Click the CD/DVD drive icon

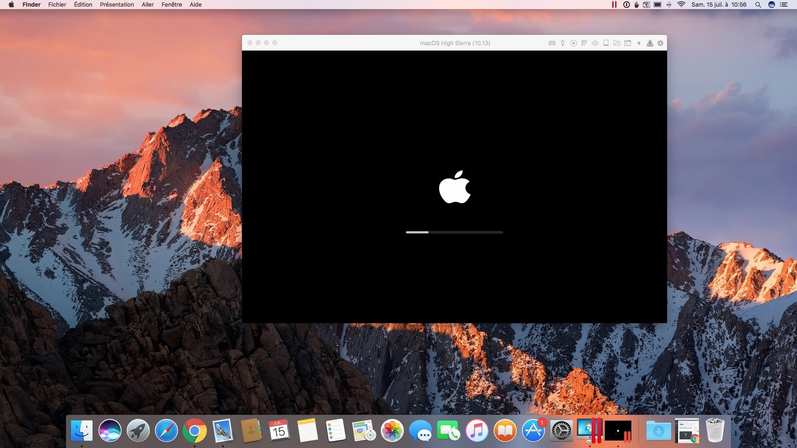[x=573, y=43]
